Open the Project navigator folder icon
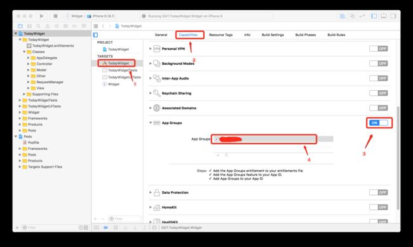Image resolution: width=413 pixels, height=247 pixels. click(x=20, y=26)
